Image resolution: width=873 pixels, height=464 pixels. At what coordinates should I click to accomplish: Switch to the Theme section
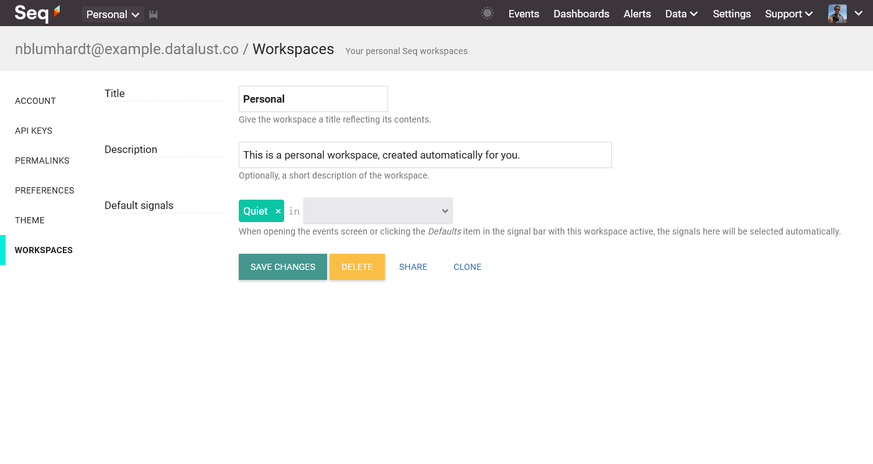tap(30, 220)
